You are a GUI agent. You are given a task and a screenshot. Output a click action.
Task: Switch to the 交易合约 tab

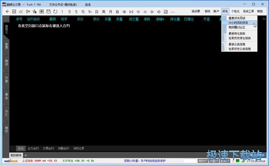tap(48, 148)
